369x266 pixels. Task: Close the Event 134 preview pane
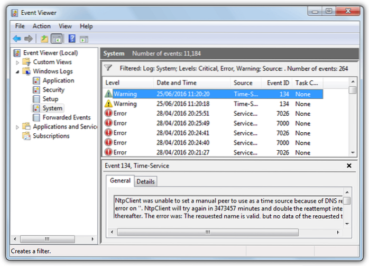[349, 166]
